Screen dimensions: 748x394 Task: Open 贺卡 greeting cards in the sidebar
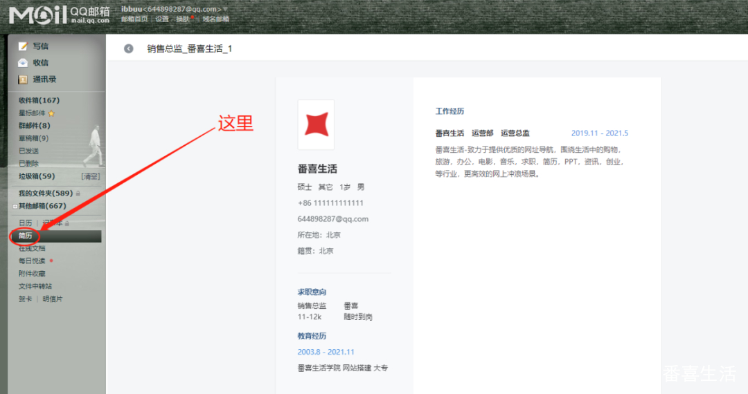click(x=26, y=299)
